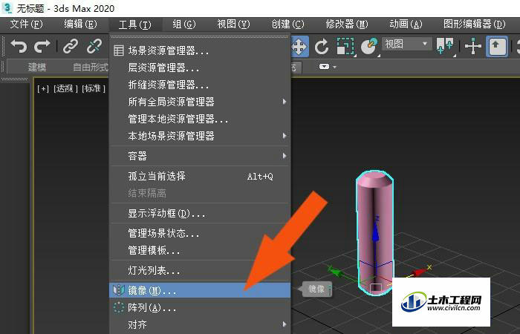
Task: Switch to the 自由形式 ribbon tab
Action: (x=90, y=68)
